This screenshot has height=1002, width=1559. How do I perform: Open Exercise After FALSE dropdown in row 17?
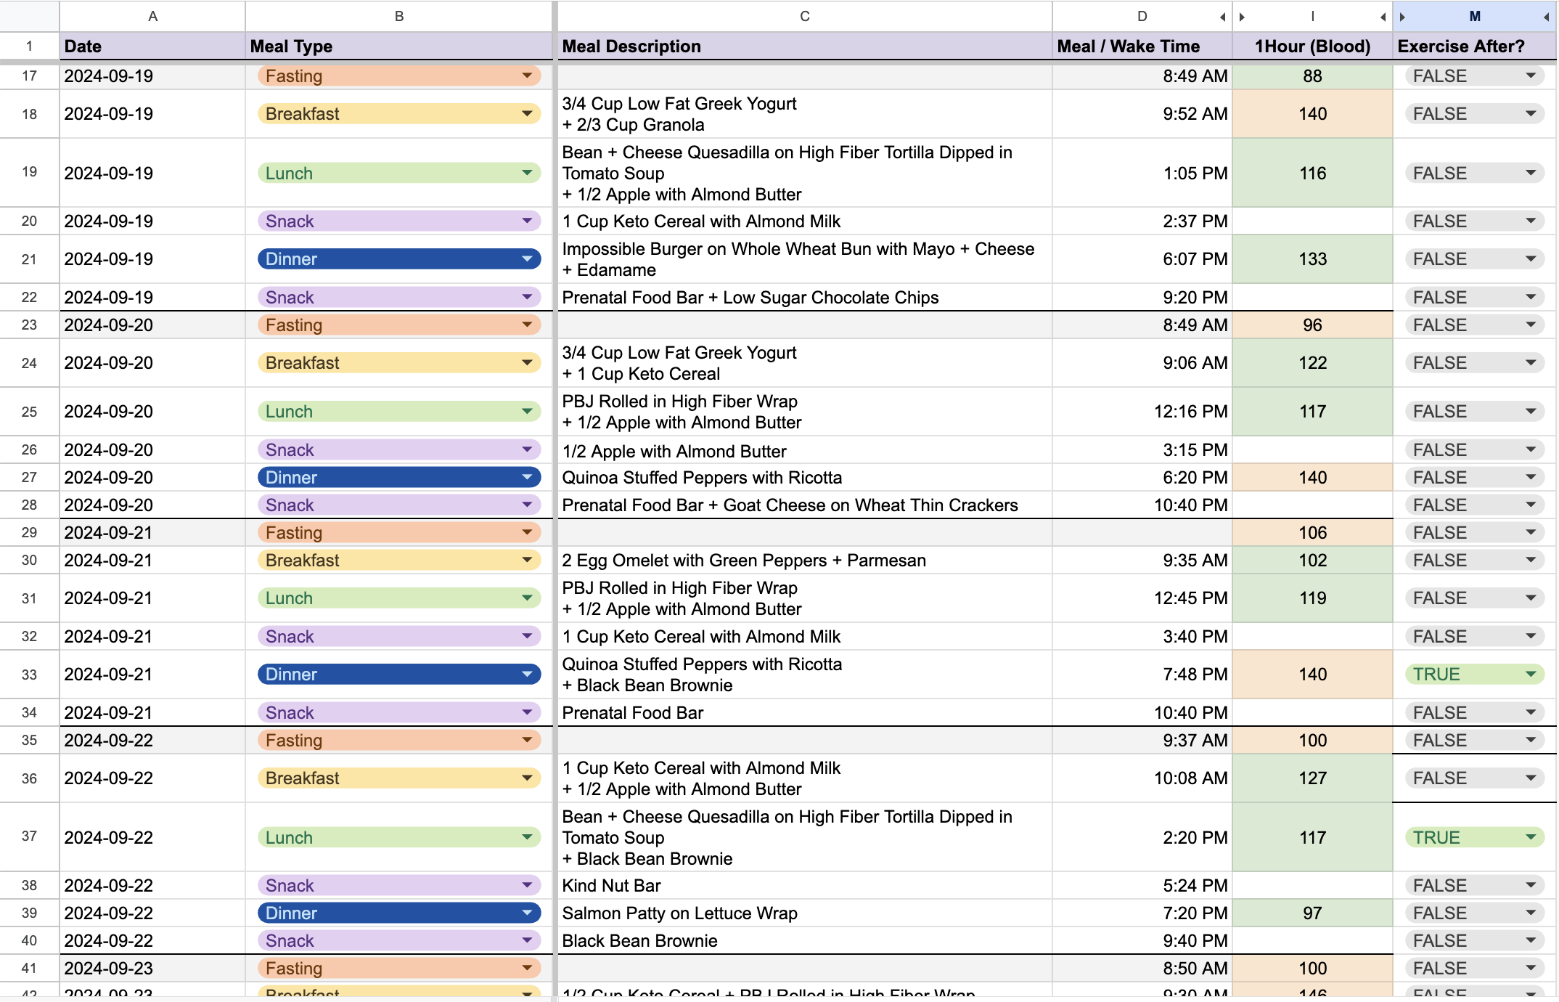pyautogui.click(x=1530, y=76)
